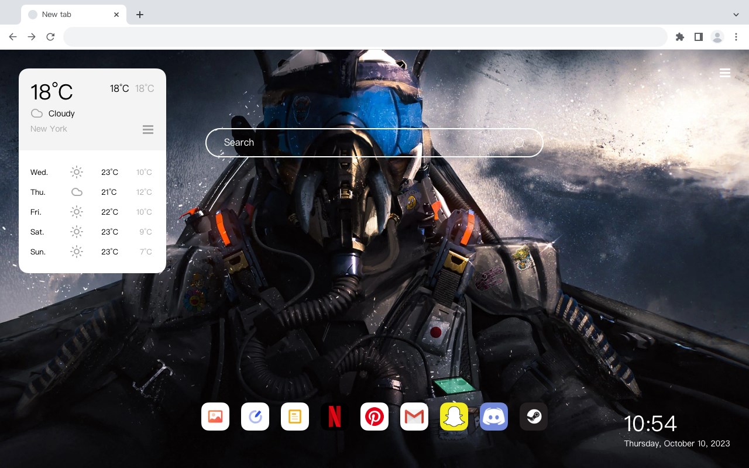
Task: Select the Thu. forecast row label
Action: pyautogui.click(x=38, y=192)
